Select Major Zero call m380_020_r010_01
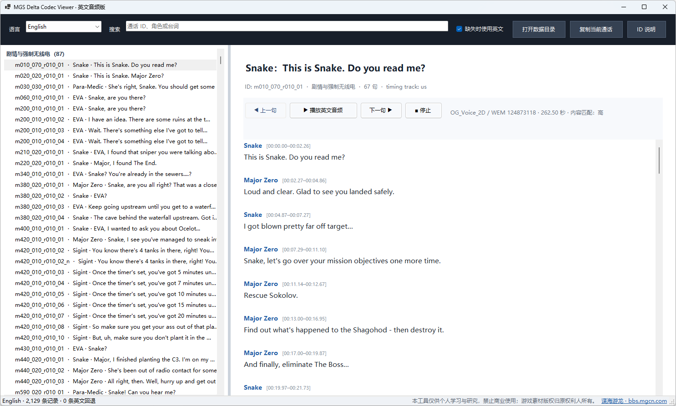The image size is (676, 406). pos(111,185)
